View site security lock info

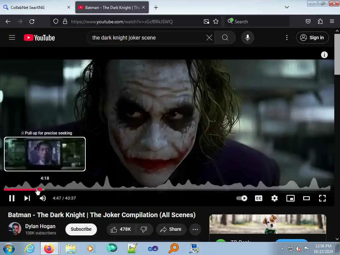point(65,22)
